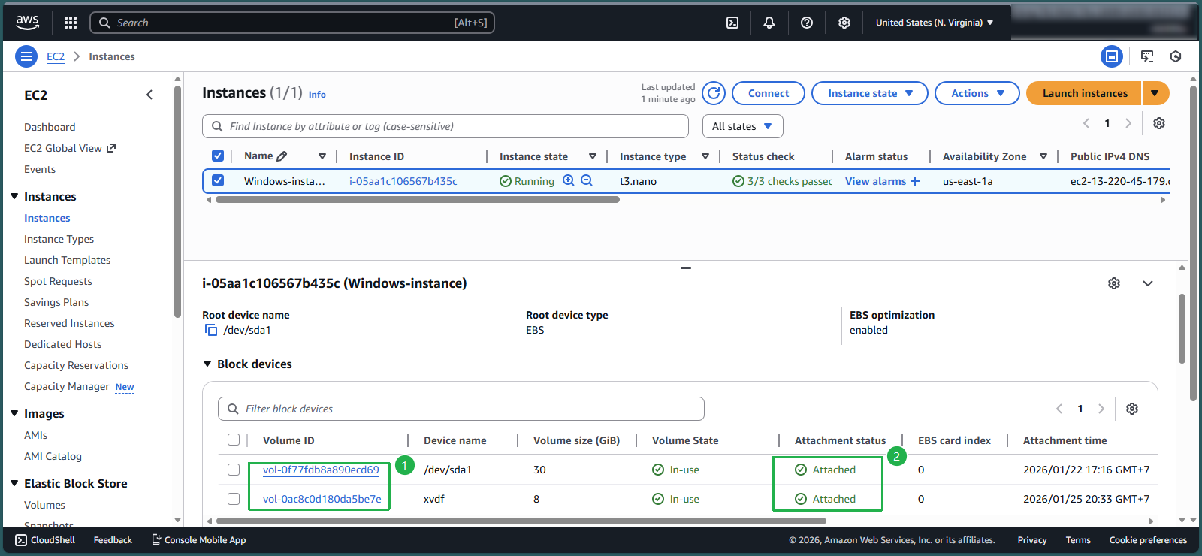The image size is (1202, 556).
Task: Go to previous page of instances table
Action: coord(1086,123)
